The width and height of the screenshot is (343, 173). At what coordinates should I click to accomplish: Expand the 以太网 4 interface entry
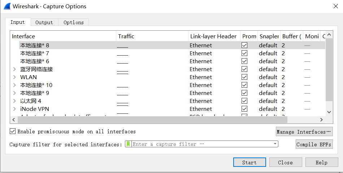click(x=15, y=101)
